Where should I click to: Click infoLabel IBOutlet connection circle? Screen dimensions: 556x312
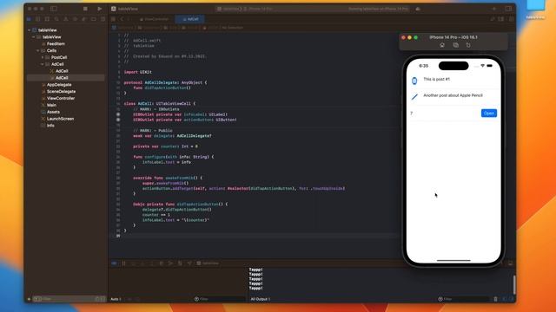coord(118,114)
